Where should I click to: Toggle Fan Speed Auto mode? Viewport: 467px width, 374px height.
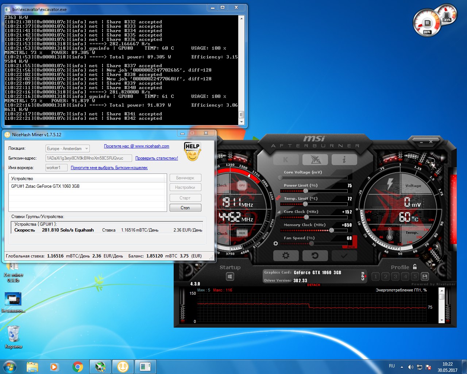click(x=351, y=247)
